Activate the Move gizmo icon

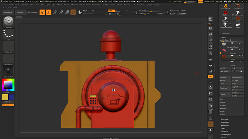(55, 12)
